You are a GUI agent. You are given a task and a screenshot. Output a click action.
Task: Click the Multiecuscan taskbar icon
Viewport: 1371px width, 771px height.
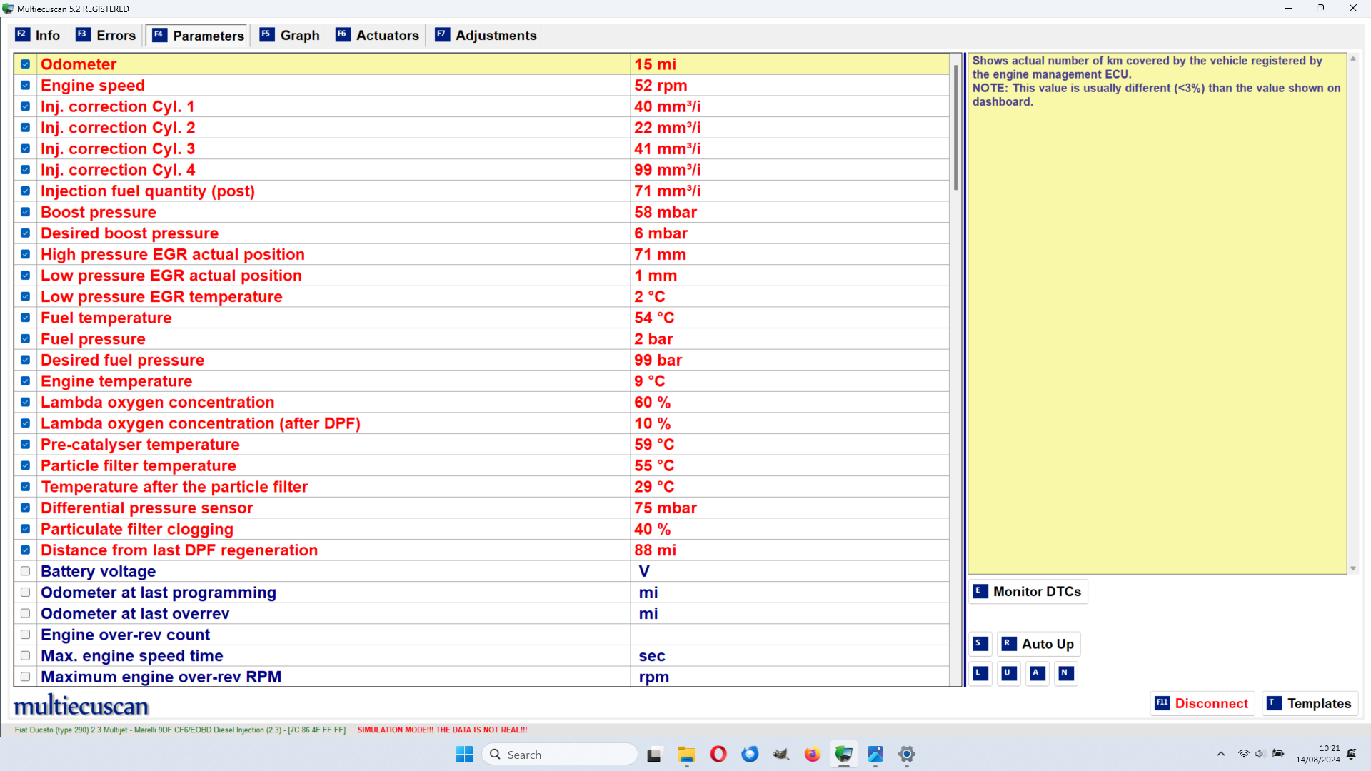pos(844,755)
